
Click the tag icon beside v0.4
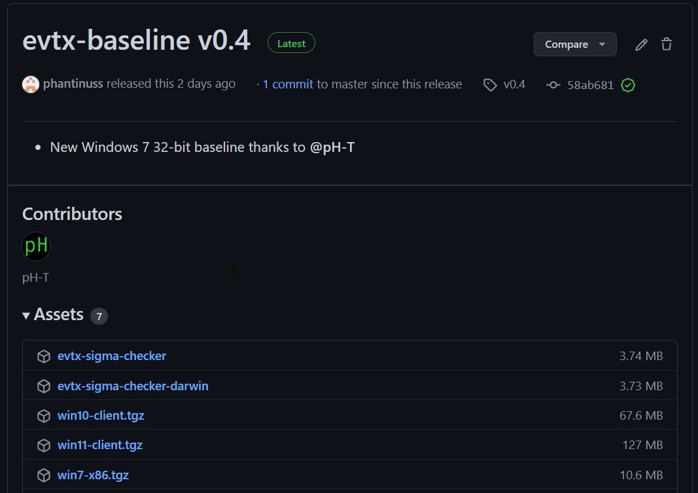(x=490, y=85)
